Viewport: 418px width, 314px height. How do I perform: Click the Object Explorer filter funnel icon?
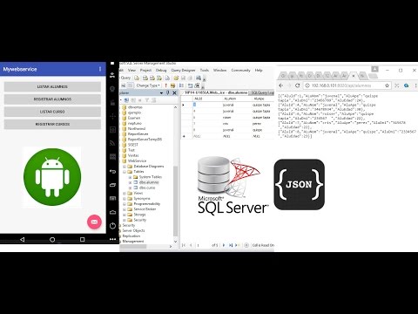[147, 100]
